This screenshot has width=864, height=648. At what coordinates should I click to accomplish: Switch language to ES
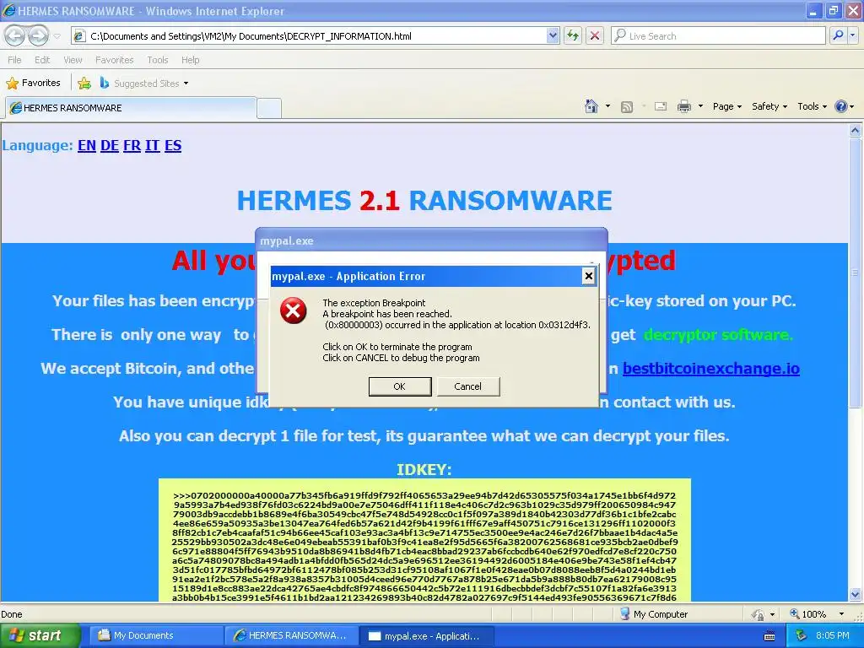(x=173, y=145)
